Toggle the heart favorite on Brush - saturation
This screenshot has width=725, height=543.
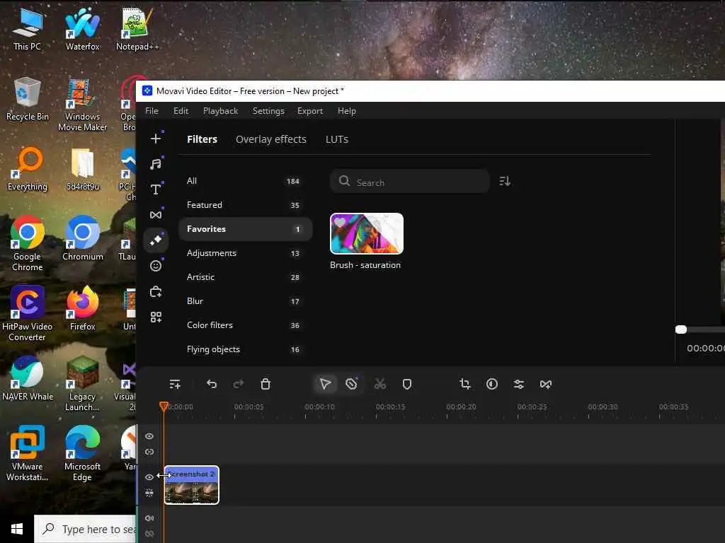[340, 222]
